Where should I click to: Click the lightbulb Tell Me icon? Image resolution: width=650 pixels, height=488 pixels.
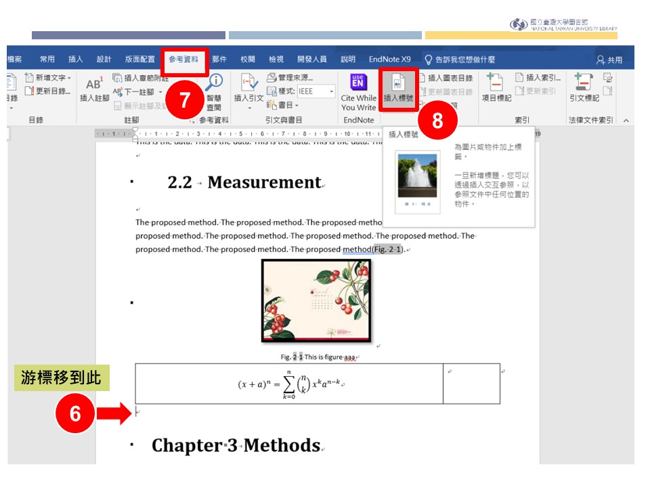[429, 60]
